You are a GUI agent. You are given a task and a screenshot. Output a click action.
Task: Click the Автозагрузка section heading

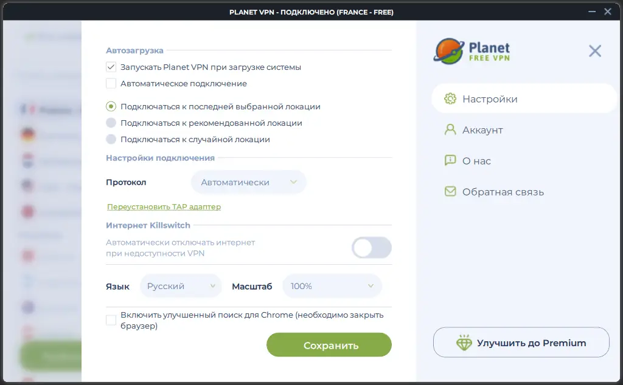(x=134, y=50)
